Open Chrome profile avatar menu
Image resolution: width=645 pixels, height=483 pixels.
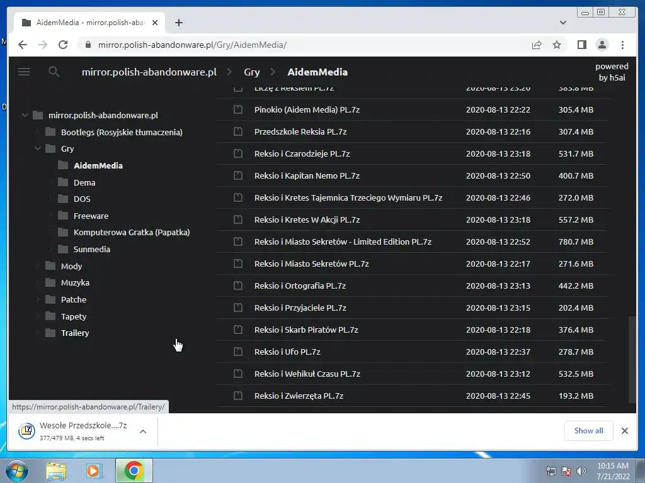(x=602, y=45)
